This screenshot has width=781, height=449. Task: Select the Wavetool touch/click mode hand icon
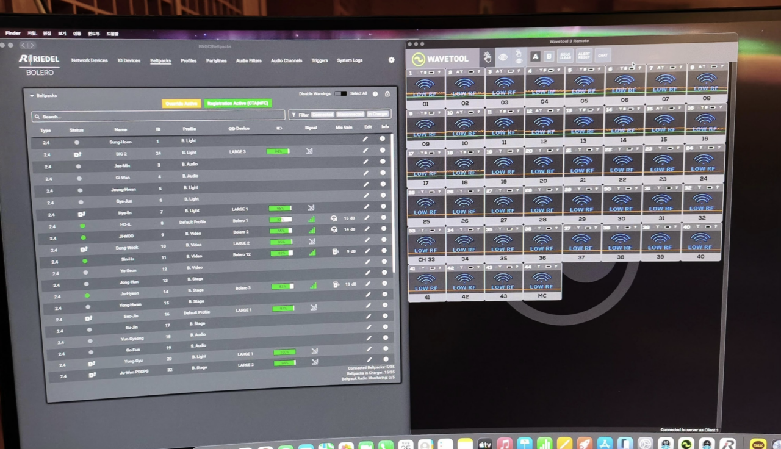(x=488, y=57)
